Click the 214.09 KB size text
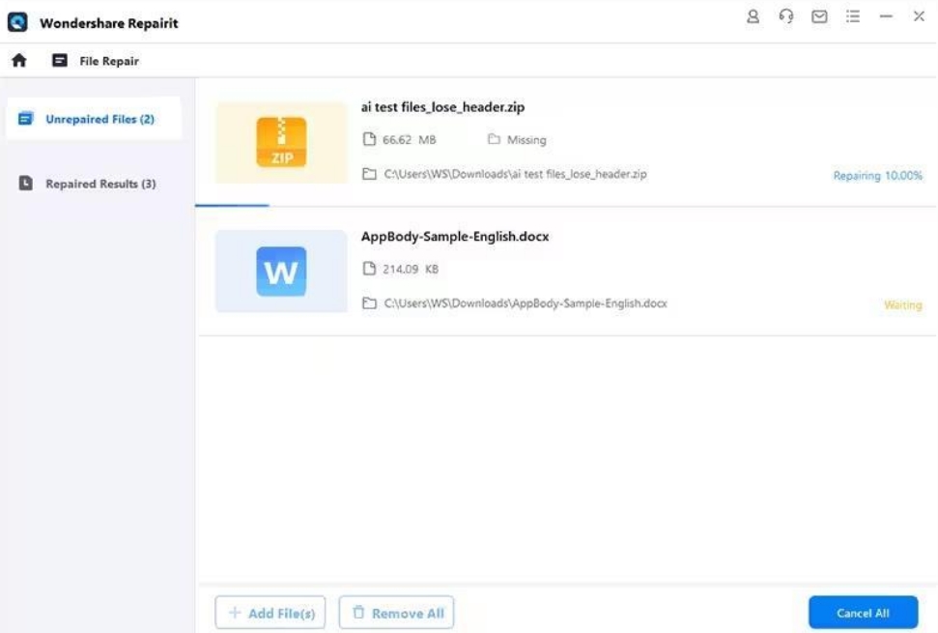 tap(411, 270)
